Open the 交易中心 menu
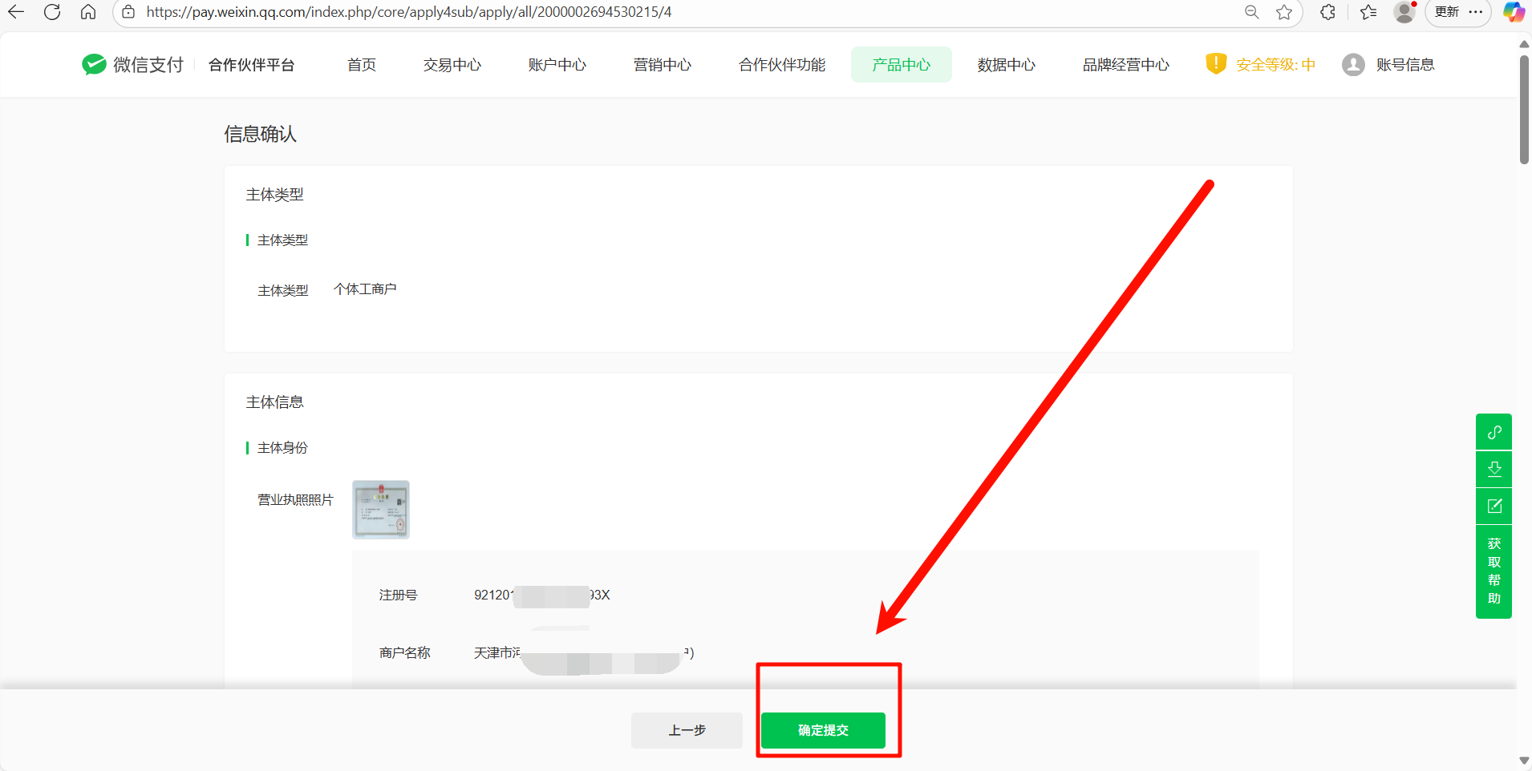1532x771 pixels. coord(452,65)
